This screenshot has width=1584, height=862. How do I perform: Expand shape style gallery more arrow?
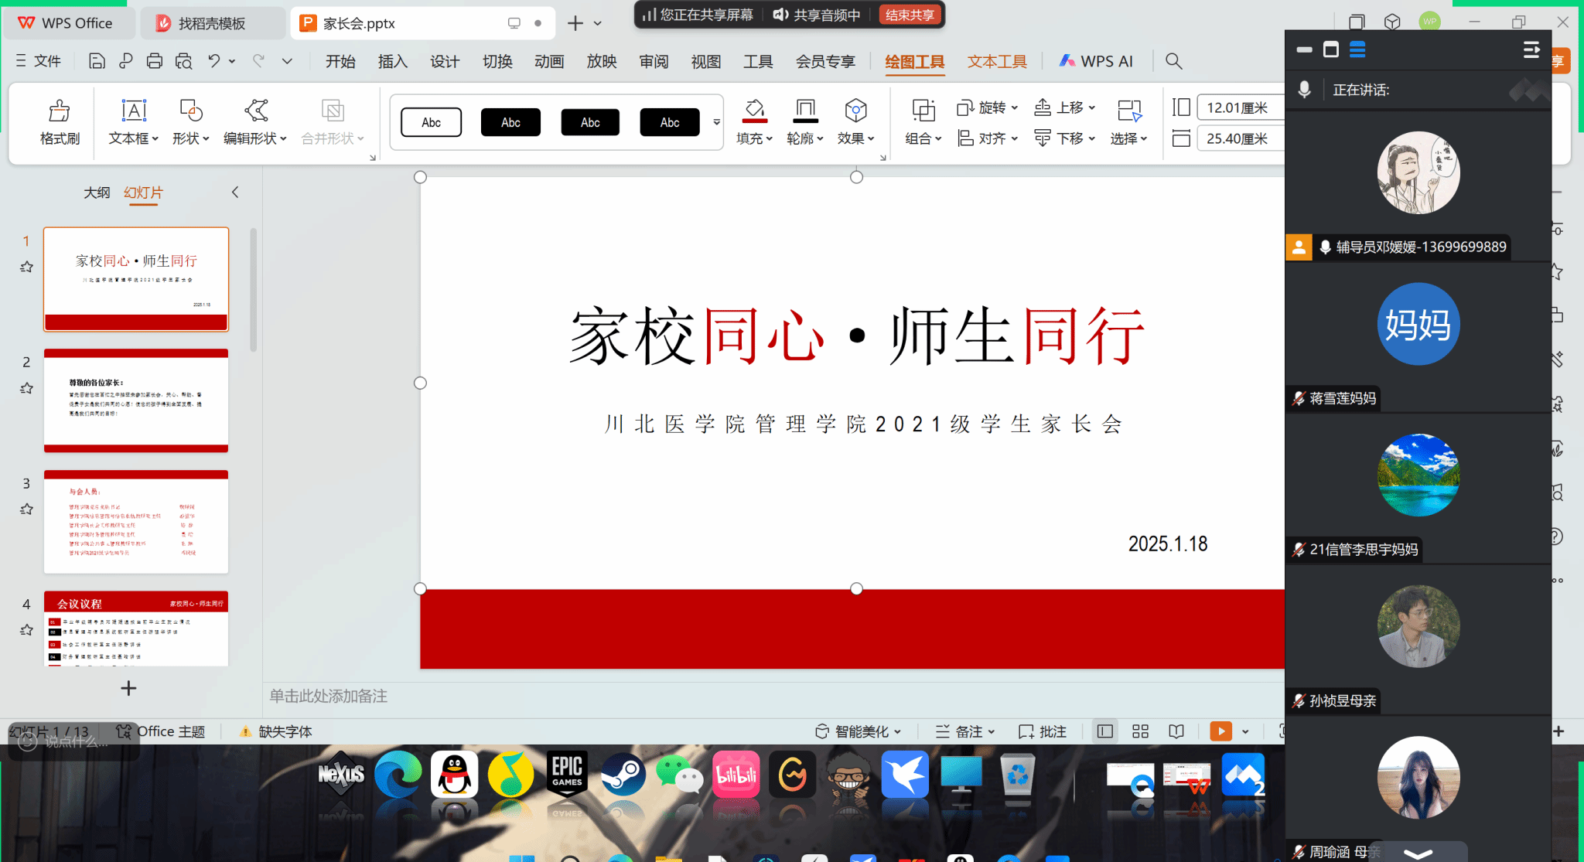(716, 122)
